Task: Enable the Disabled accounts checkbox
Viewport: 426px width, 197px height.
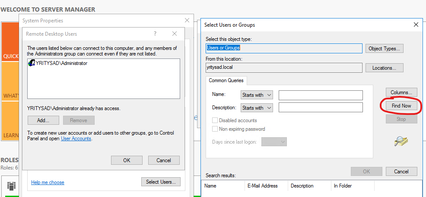Action: (215, 120)
